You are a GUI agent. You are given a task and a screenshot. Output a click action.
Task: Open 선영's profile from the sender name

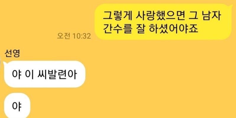pos(12,54)
